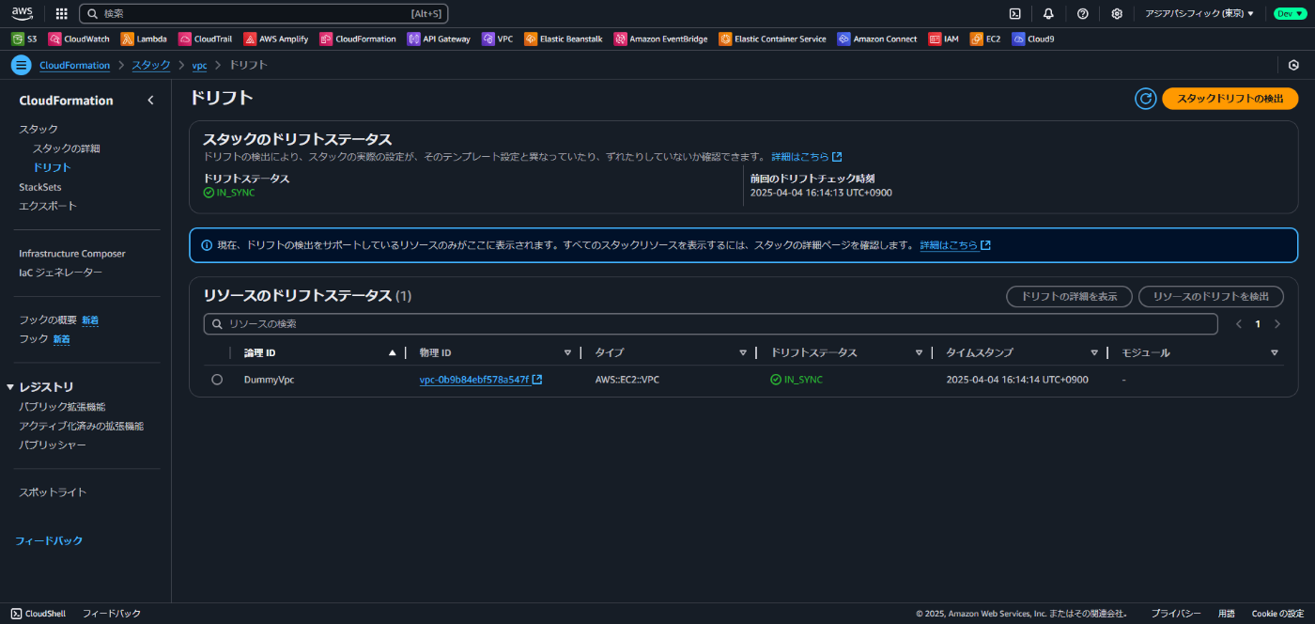Refresh drift status with the circular arrow
This screenshot has height=624, width=1315.
tap(1145, 99)
